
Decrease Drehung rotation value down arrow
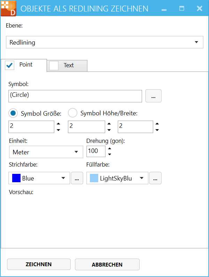(x=110, y=154)
